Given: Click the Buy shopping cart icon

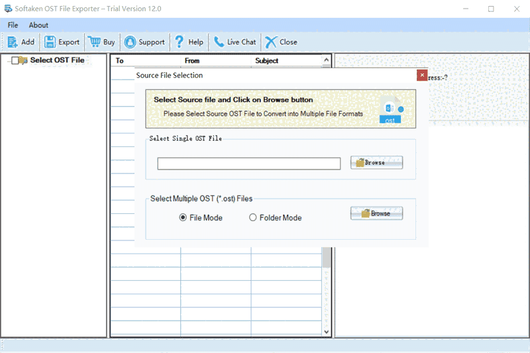Looking at the screenshot, I should [x=94, y=42].
